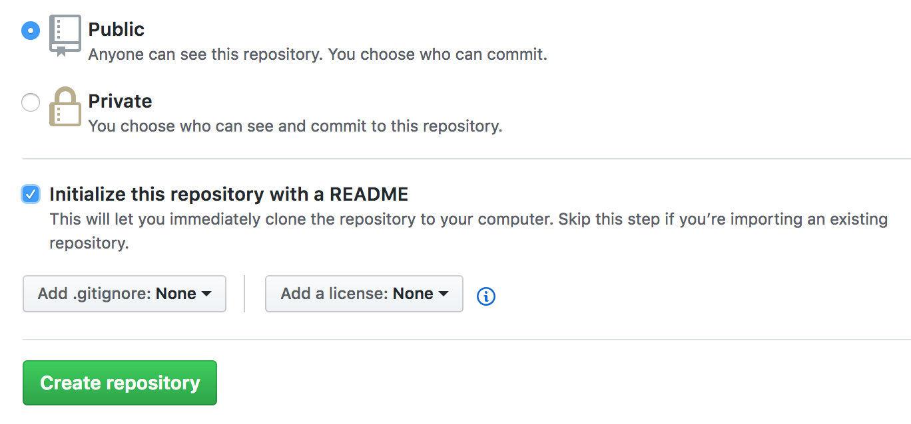Screen dimensions: 911x424
Task: Click the Initialize this repository with a README label
Action: [x=229, y=194]
